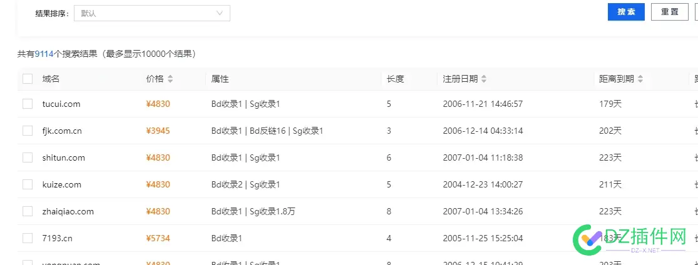Click attribute 'Bd收录1 | Sg收录1.8万'
This screenshot has width=698, height=265.
point(254,211)
